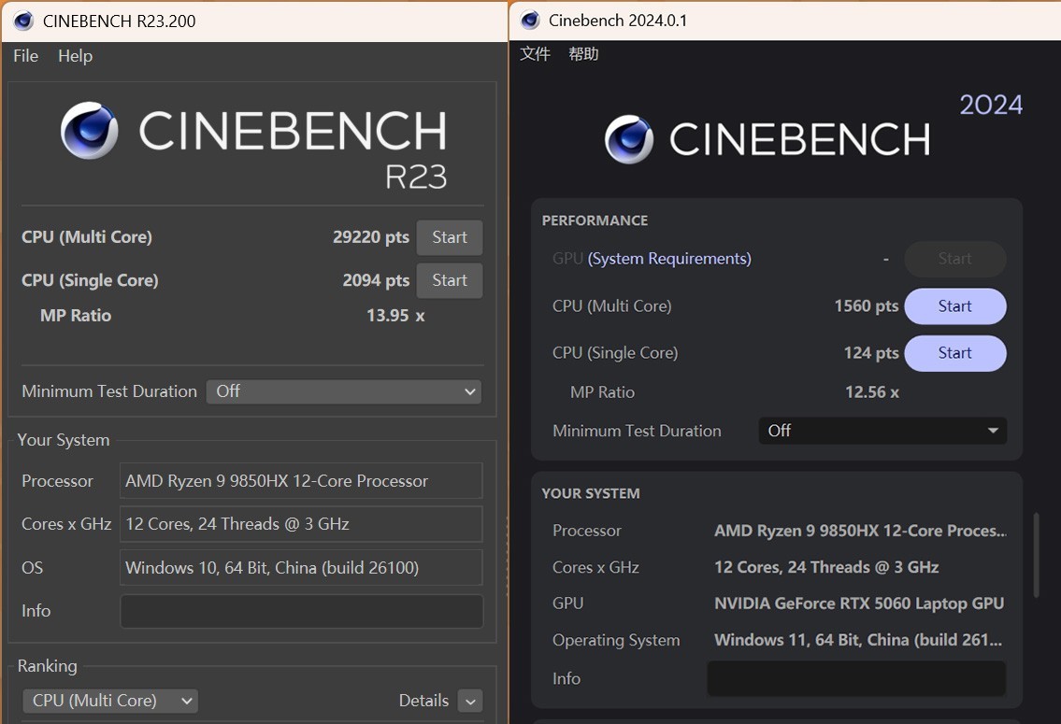Open the CPU (Multi Core) ranking dropdown
Viewport: 1061px width, 724px height.
109,701
